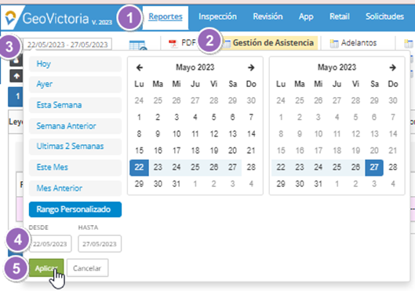Apply the date range with Aplicar
Viewport: 415px width, 291px height.
pos(46,268)
